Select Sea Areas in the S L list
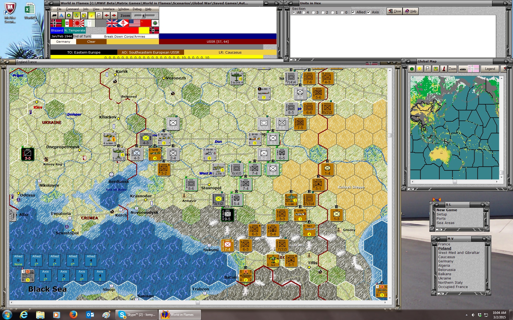Viewport: 513px width, 320px height. coord(445,223)
